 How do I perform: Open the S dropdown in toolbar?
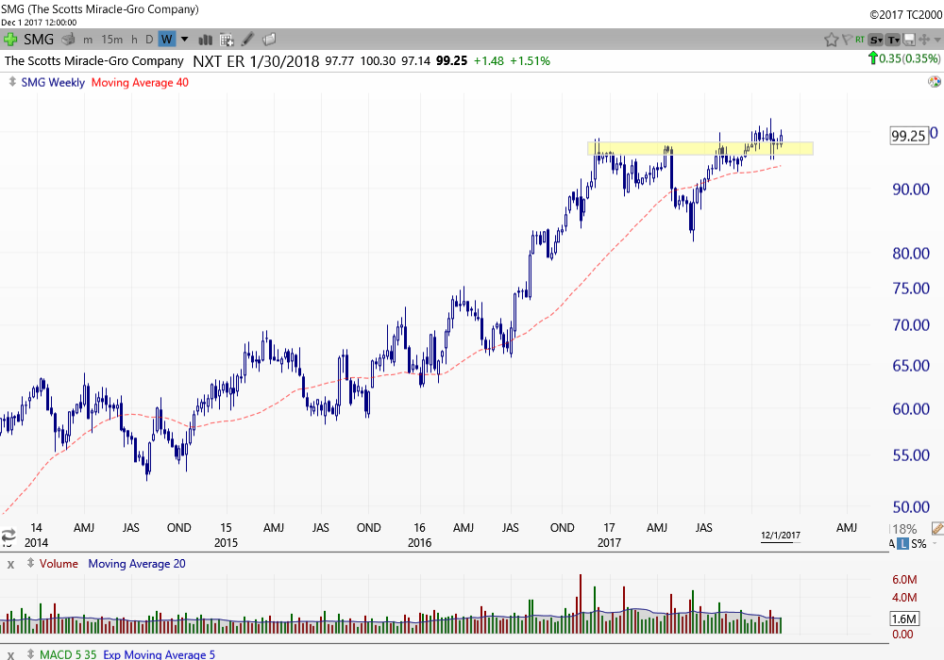(876, 39)
